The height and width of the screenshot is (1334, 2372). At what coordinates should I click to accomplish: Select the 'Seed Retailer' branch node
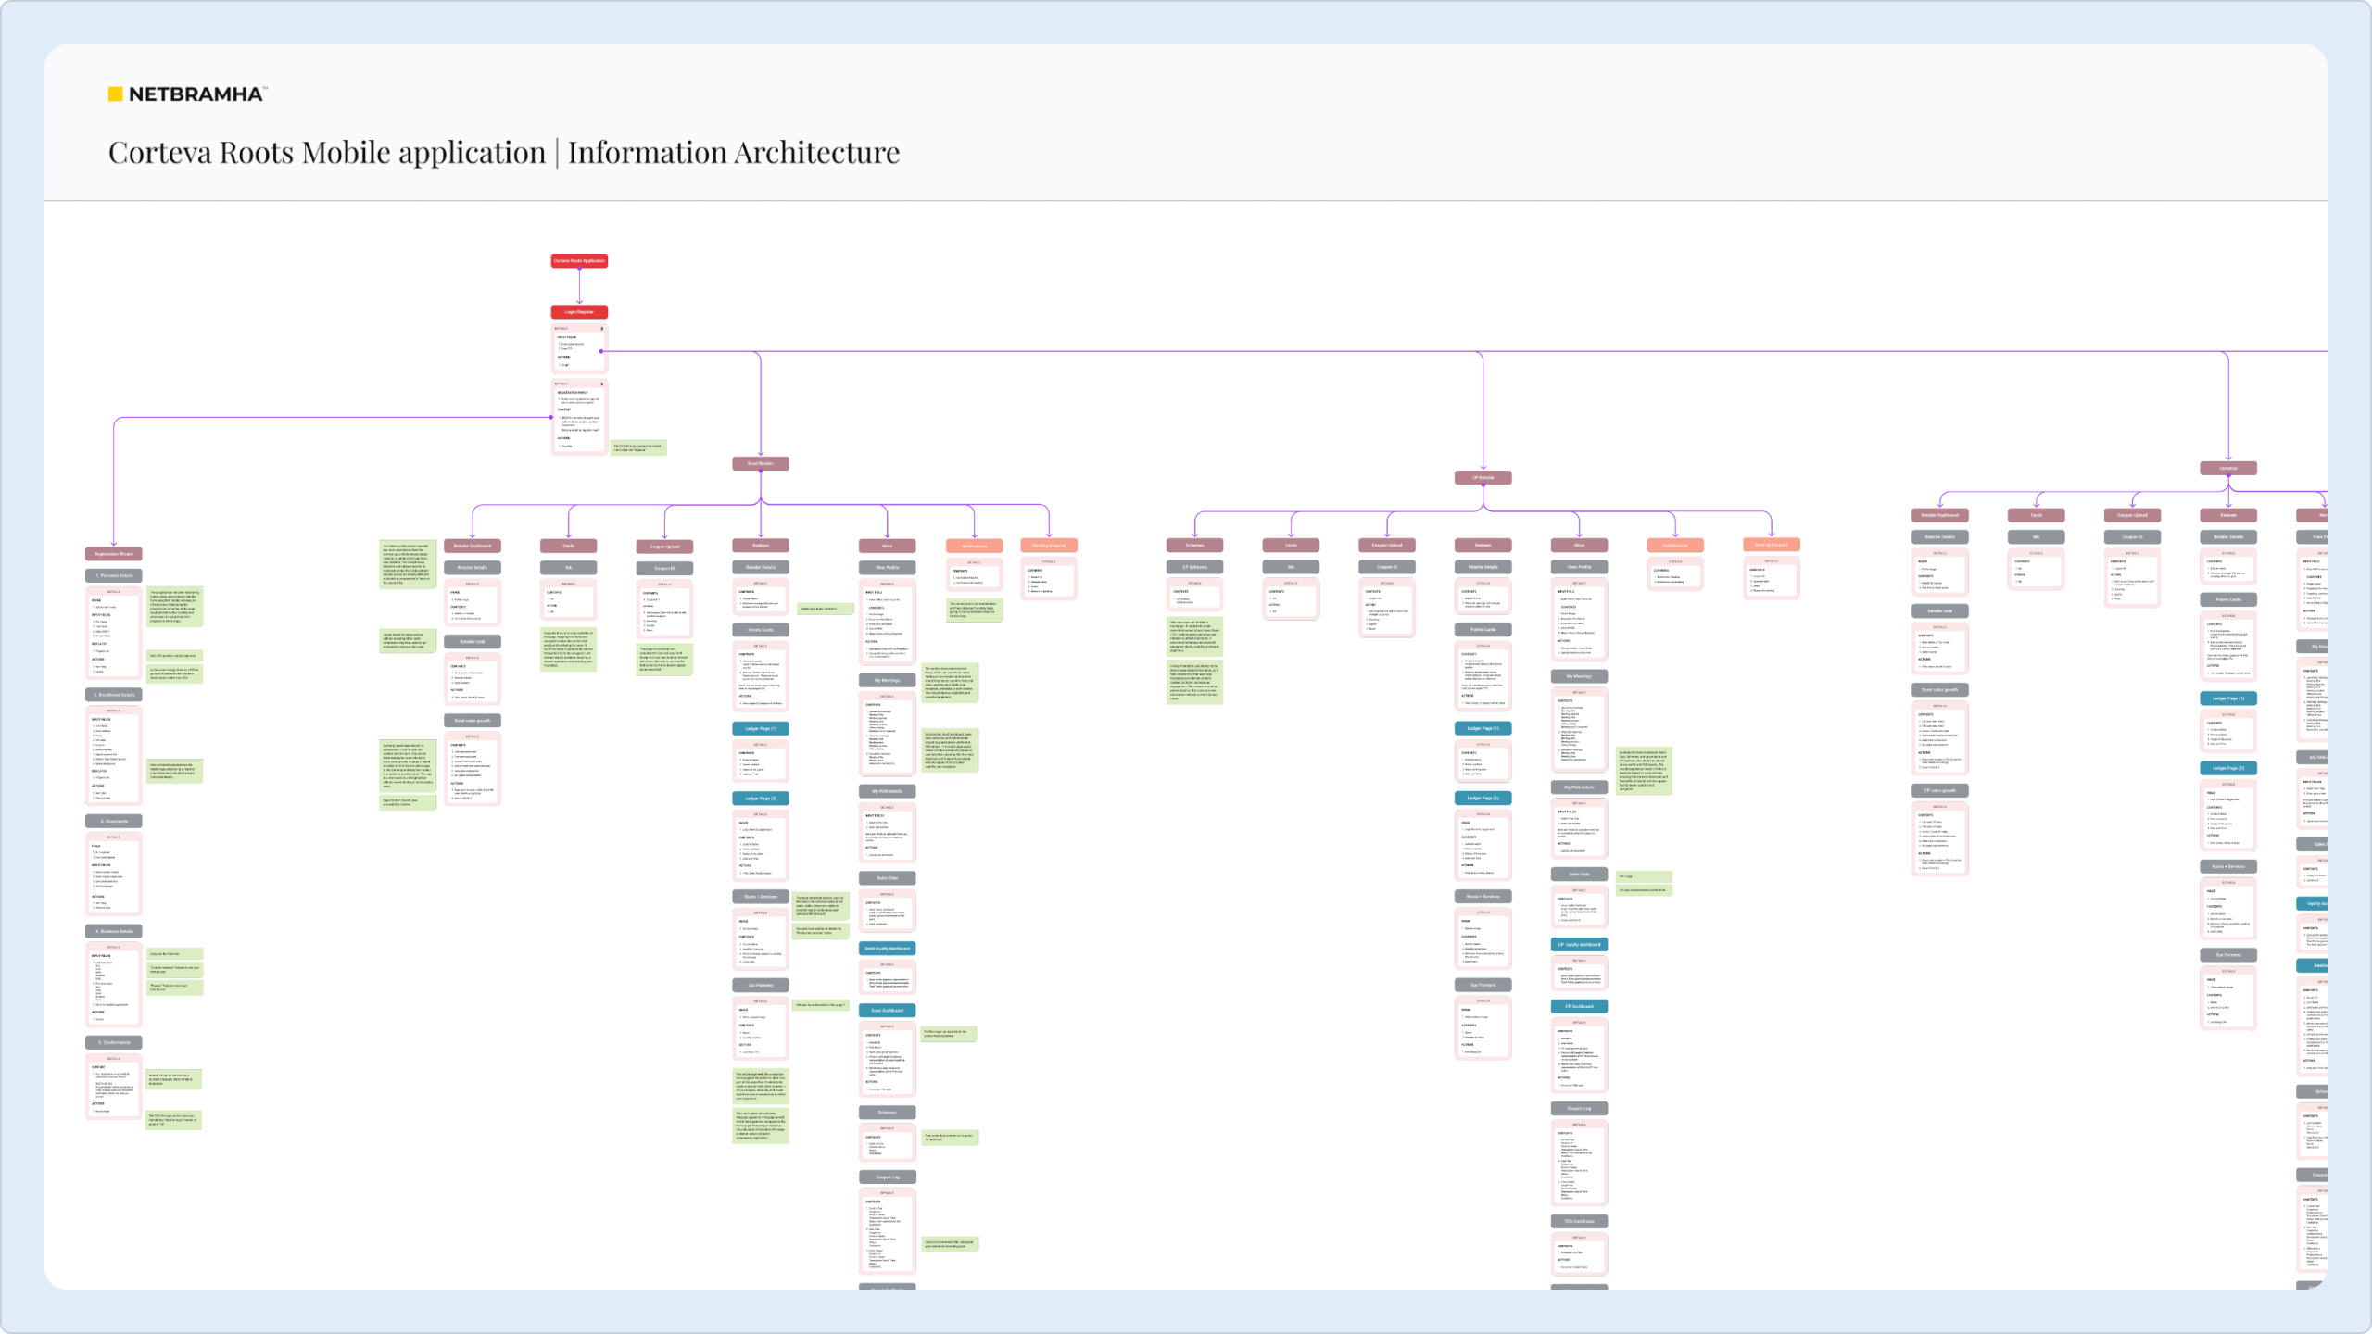pos(761,463)
